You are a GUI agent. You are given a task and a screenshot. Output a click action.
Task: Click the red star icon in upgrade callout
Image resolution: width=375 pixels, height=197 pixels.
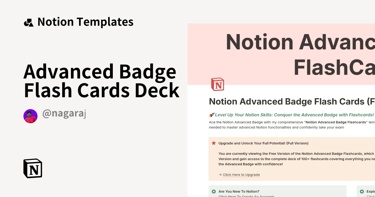pos(214,143)
